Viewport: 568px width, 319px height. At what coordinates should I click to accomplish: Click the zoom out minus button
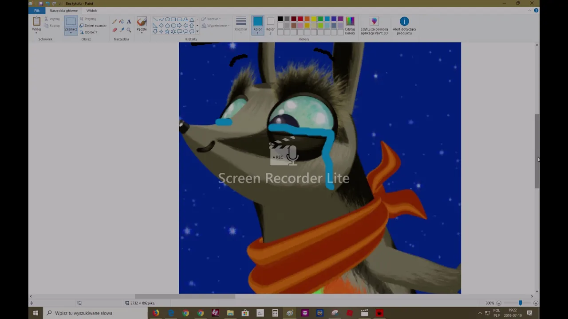click(499, 303)
